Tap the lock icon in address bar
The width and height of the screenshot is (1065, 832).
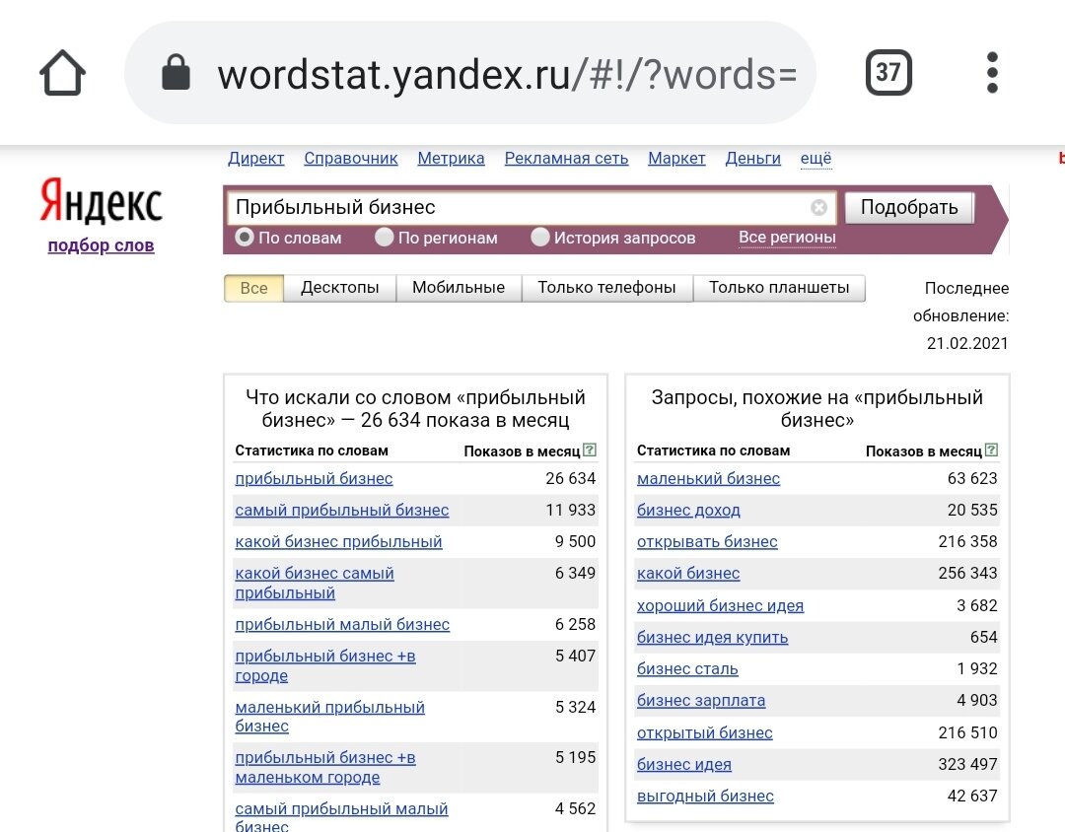[176, 72]
